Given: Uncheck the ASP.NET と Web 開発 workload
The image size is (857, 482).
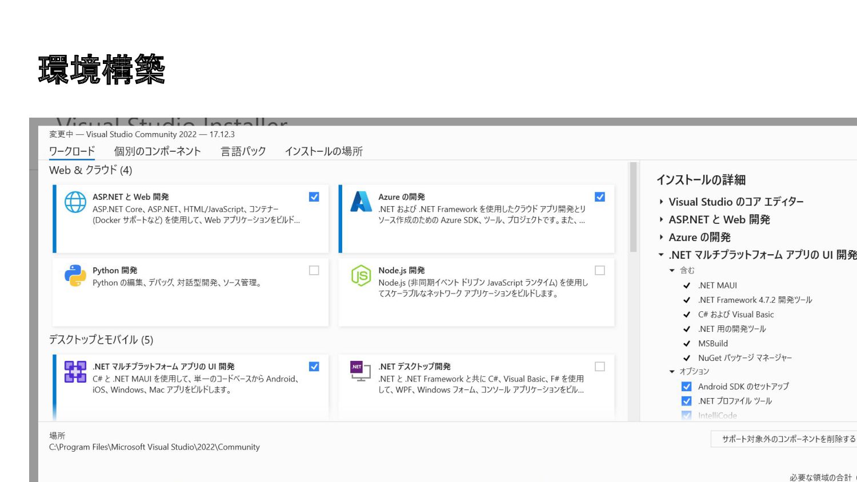Looking at the screenshot, I should tap(314, 197).
